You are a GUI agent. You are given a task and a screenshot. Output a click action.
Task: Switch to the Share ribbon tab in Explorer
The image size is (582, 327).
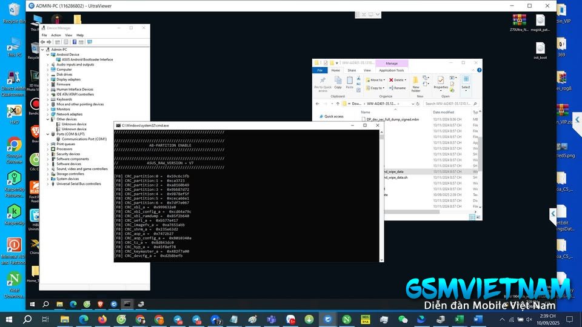(352, 70)
